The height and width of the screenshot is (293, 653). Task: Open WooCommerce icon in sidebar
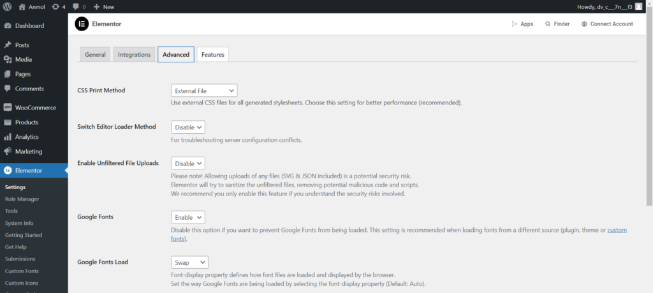7,108
